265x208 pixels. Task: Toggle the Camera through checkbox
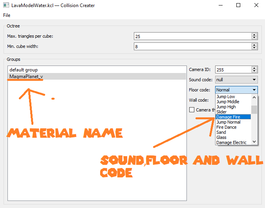192,110
